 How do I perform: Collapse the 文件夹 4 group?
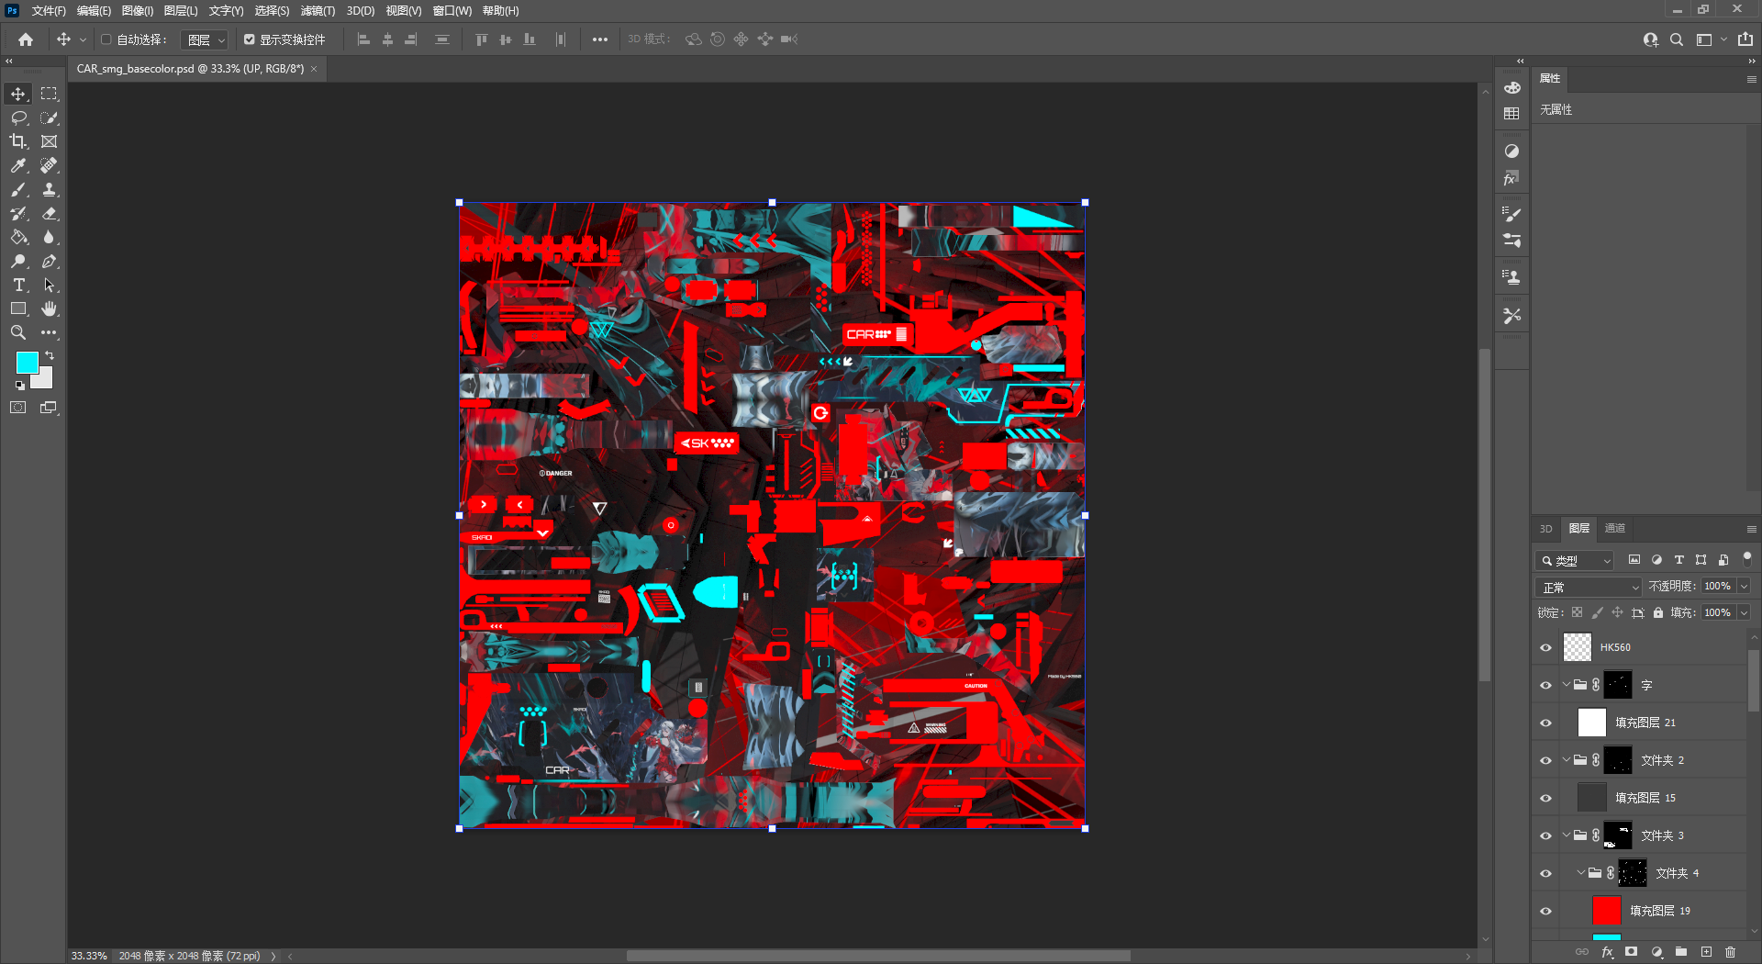coord(1580,872)
